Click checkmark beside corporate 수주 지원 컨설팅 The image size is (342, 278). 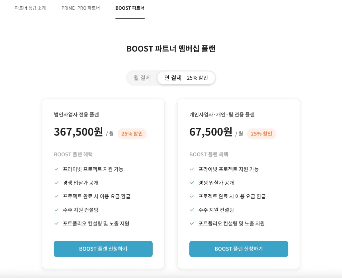tap(56, 210)
